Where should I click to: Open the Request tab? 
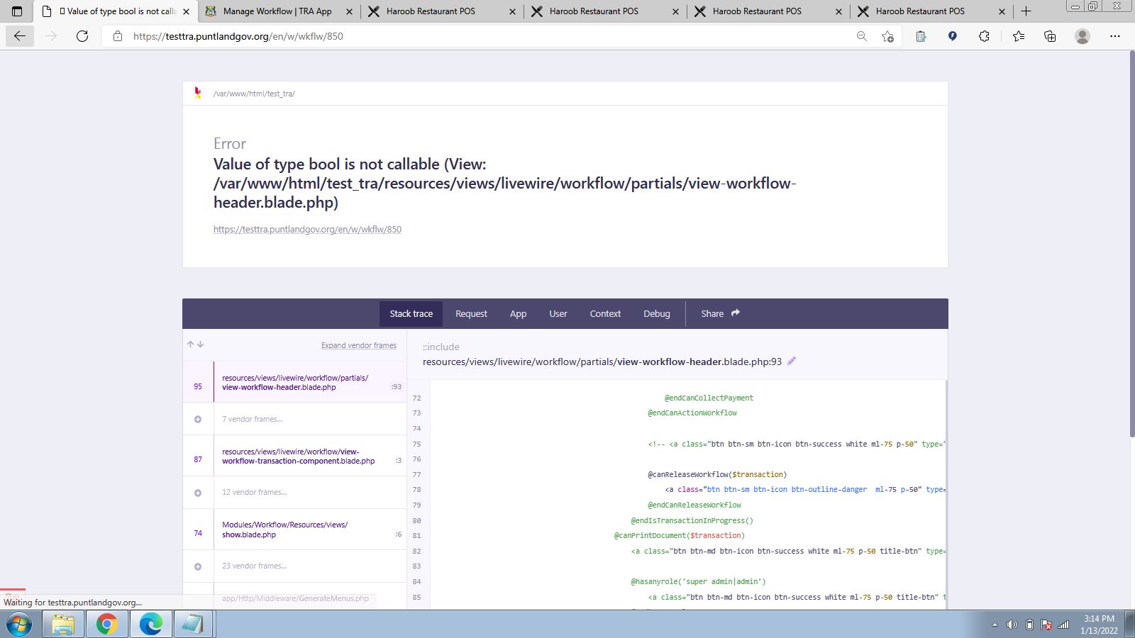(x=471, y=313)
